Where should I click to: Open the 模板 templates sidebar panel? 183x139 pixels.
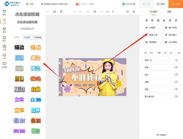pos(4,13)
